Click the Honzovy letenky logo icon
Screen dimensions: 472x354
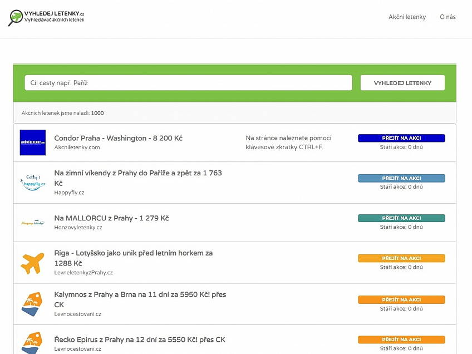click(32, 223)
